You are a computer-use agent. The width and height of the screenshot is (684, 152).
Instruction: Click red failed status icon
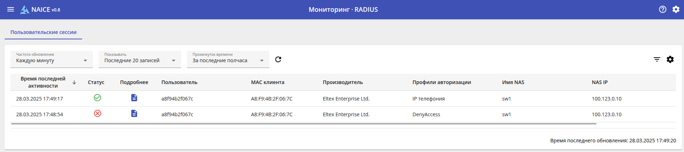pos(97,113)
